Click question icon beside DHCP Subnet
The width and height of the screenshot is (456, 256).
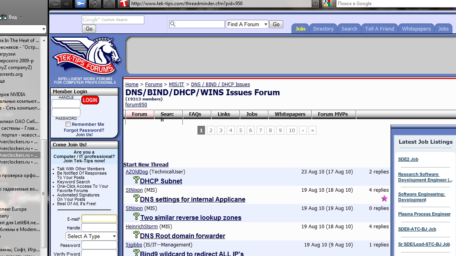[x=136, y=180]
